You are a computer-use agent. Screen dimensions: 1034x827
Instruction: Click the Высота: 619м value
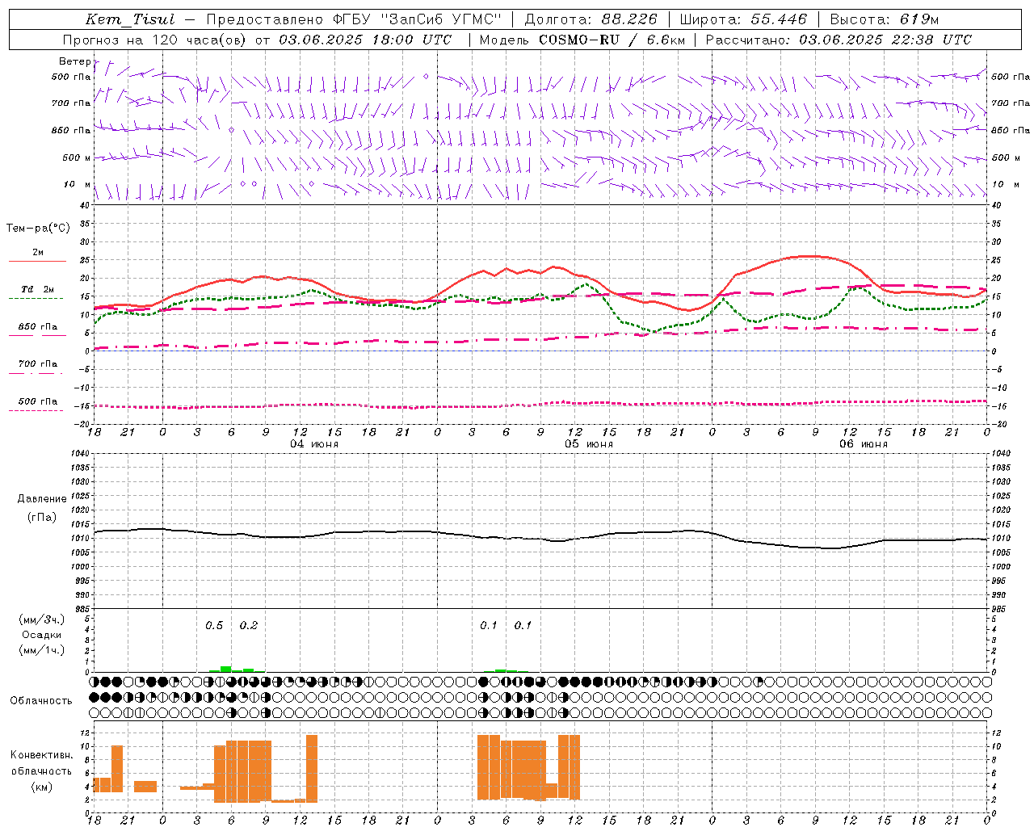885,19
